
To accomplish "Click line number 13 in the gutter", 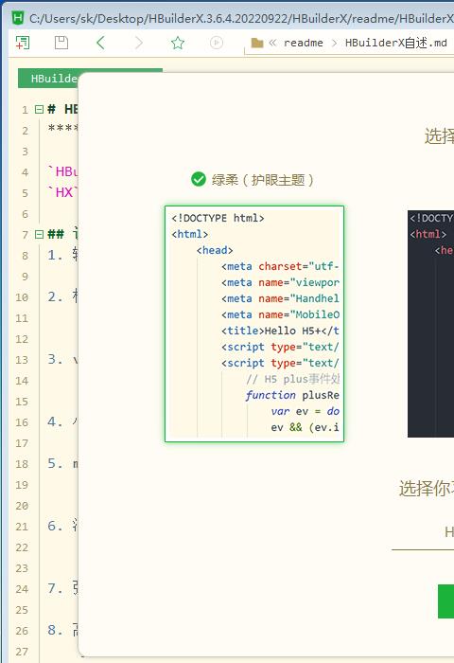I will click(x=22, y=360).
